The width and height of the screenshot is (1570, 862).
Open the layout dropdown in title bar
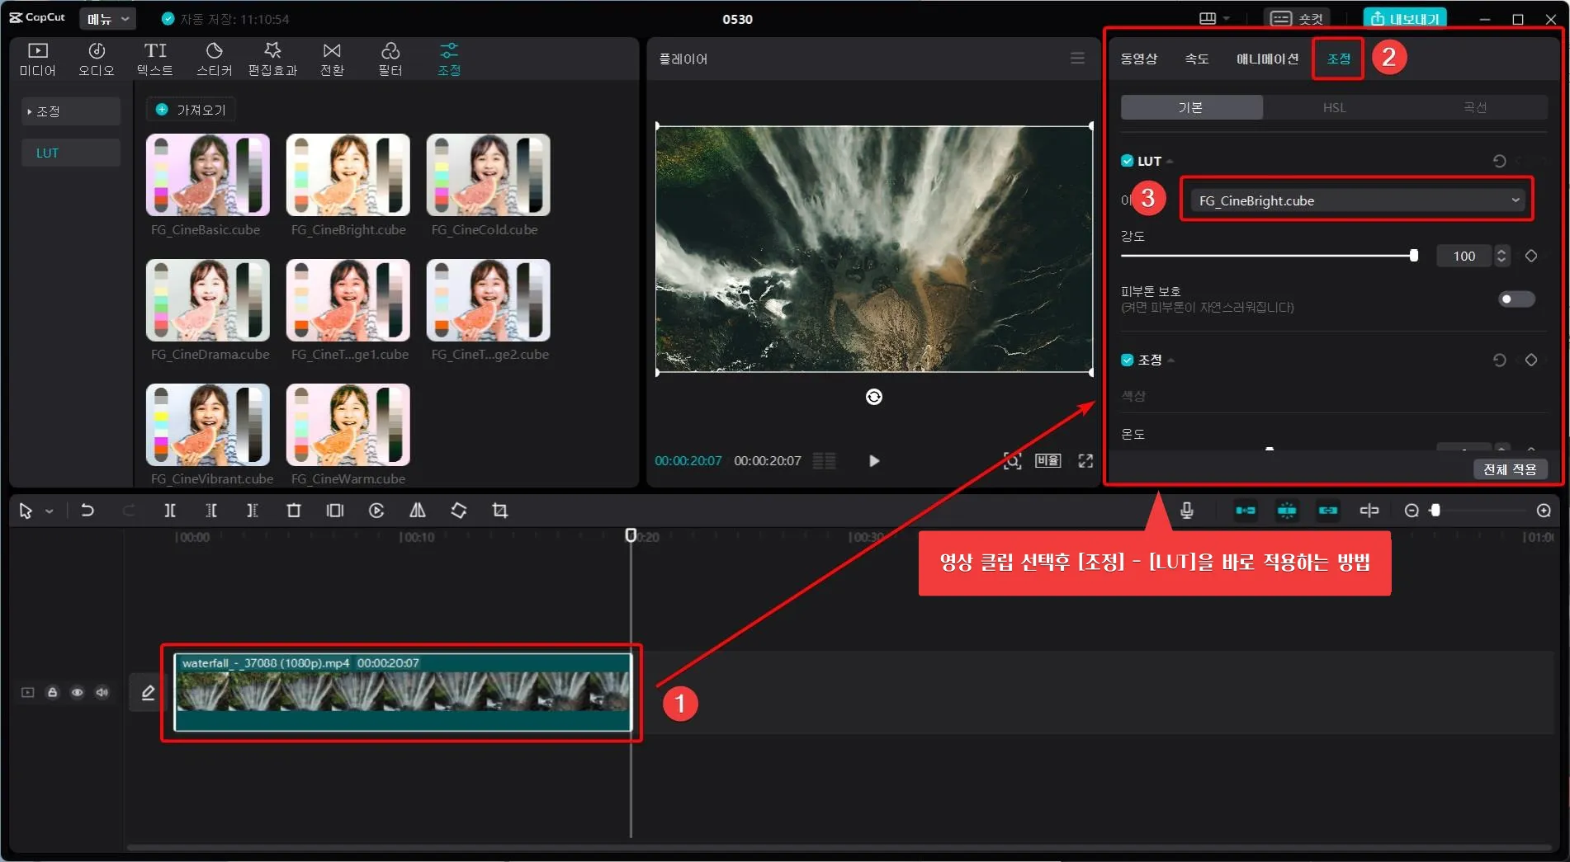click(1214, 18)
